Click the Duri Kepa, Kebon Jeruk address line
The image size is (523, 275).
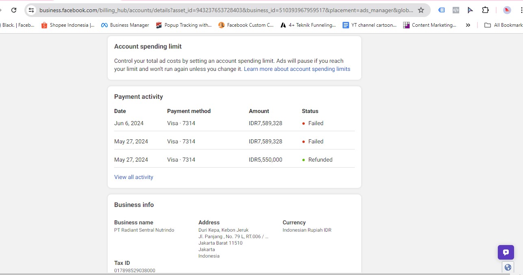(x=224, y=230)
